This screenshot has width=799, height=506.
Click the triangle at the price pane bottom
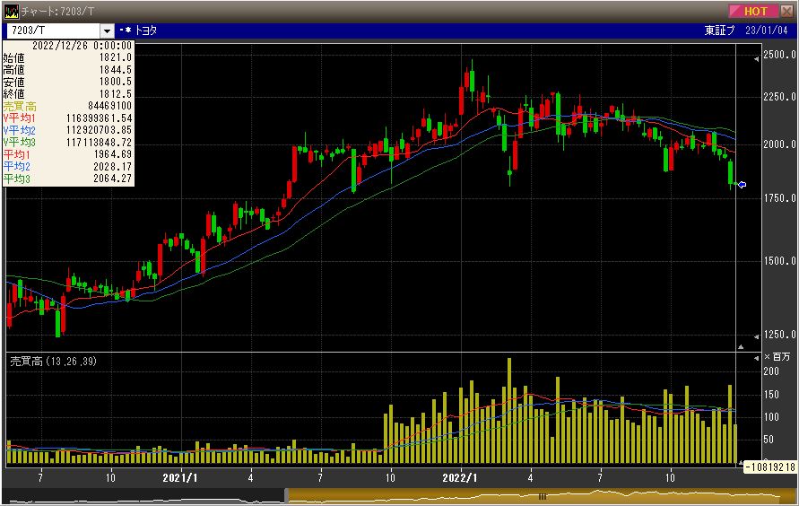741,345
